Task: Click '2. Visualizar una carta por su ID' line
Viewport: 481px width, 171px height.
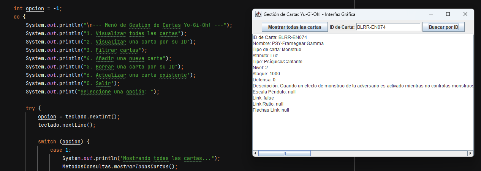Action: (111, 42)
